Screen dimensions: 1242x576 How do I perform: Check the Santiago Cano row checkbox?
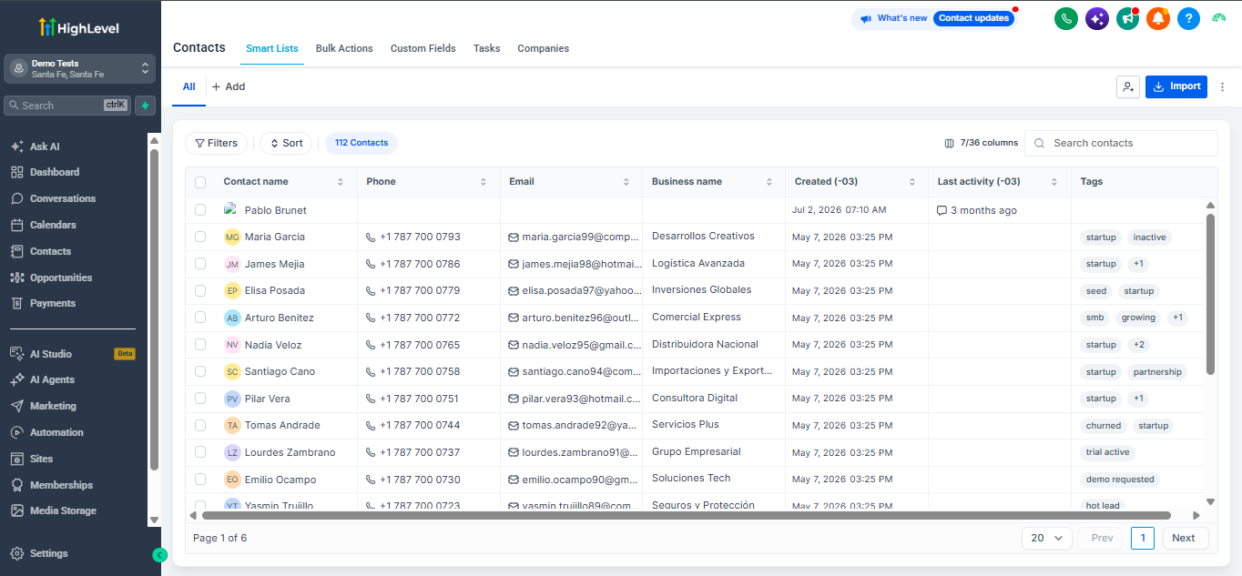[200, 371]
